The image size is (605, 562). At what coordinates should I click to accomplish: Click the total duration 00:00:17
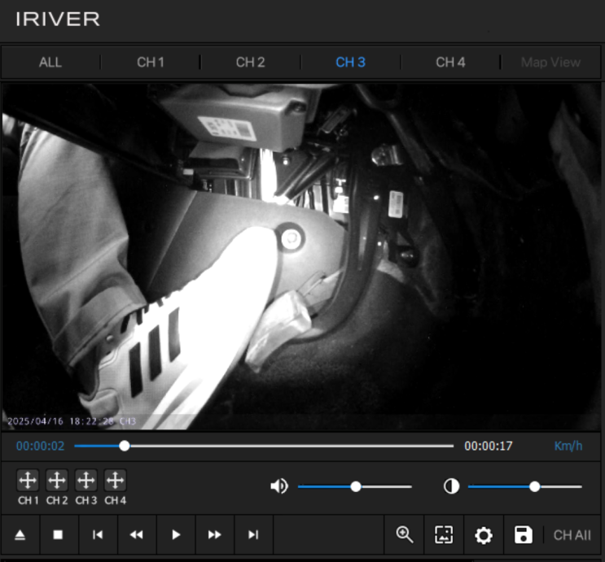(488, 446)
